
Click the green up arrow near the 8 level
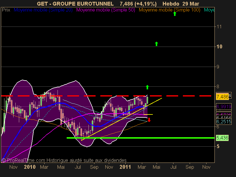[147, 87]
